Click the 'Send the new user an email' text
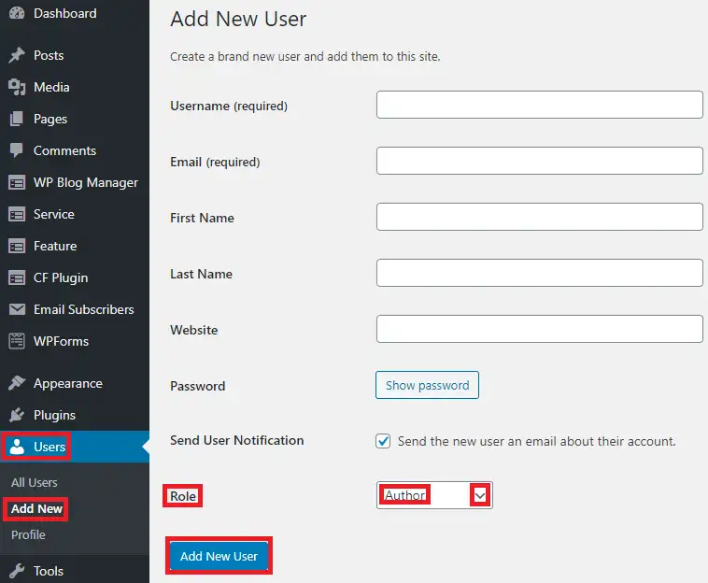The width and height of the screenshot is (708, 583). [x=536, y=441]
